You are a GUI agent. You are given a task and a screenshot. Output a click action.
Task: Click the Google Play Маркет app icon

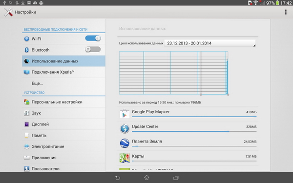coord(125,114)
